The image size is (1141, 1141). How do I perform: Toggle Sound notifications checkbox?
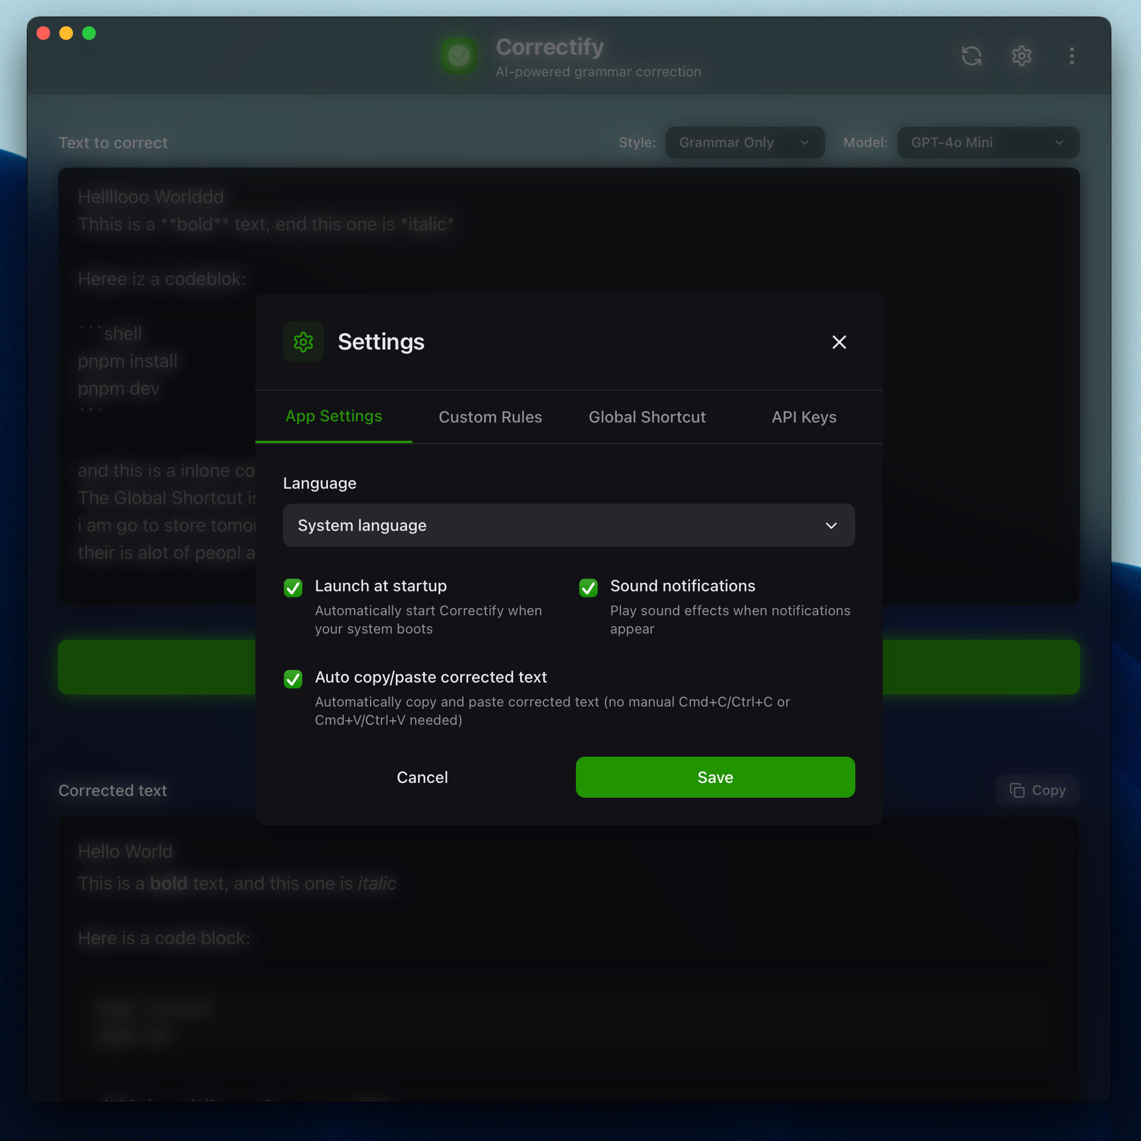pos(588,588)
